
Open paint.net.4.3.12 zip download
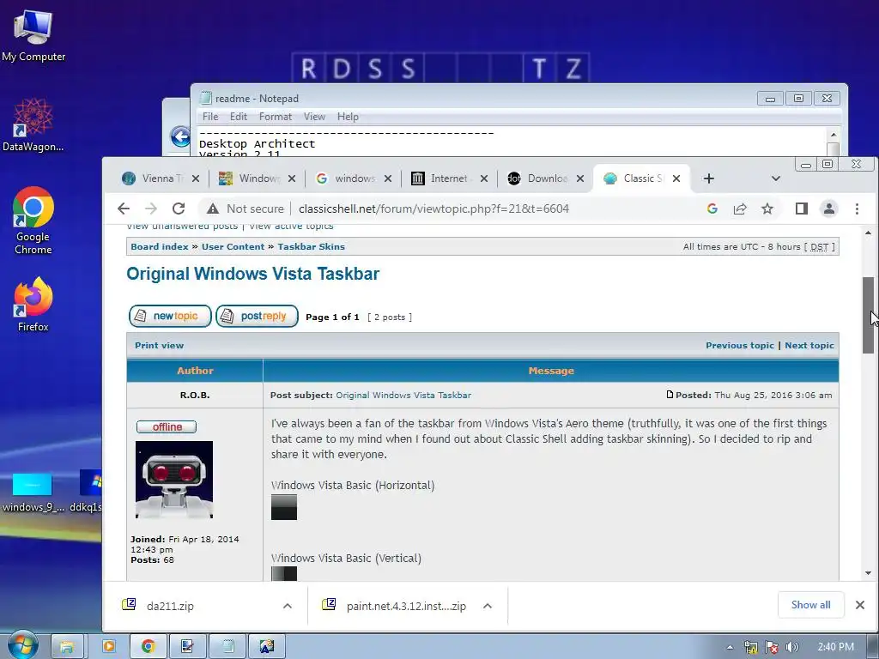[406, 606]
